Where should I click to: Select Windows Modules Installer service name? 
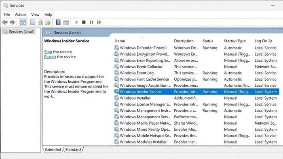(x=143, y=142)
